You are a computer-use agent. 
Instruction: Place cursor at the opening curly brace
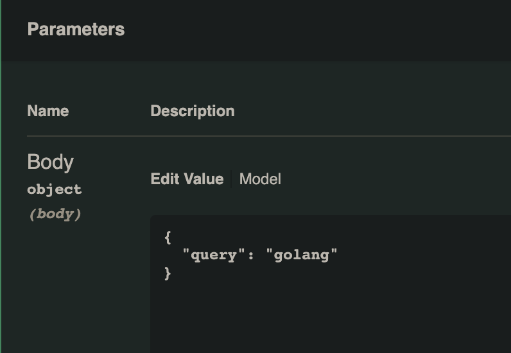tap(168, 237)
